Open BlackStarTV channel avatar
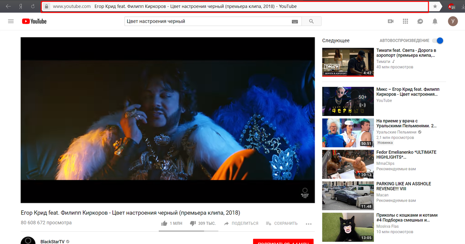 pyautogui.click(x=28, y=240)
